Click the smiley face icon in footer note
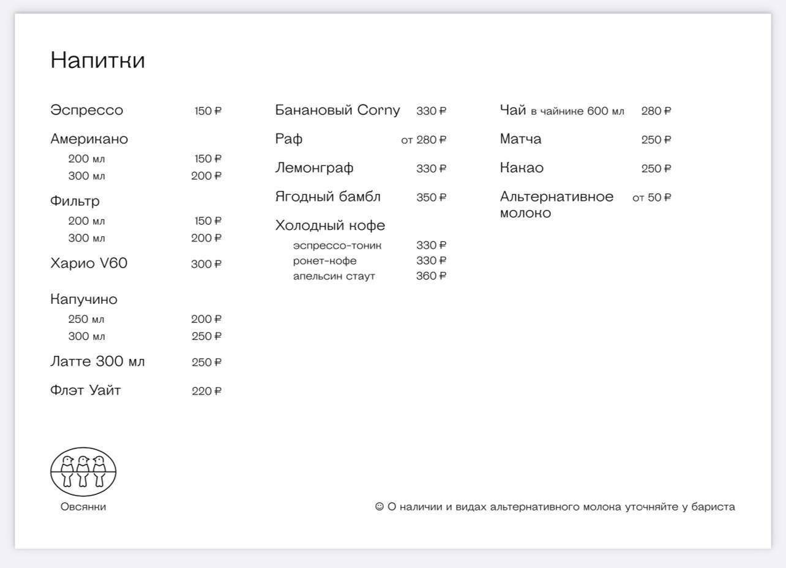Viewport: 786px width, 568px height. click(379, 507)
